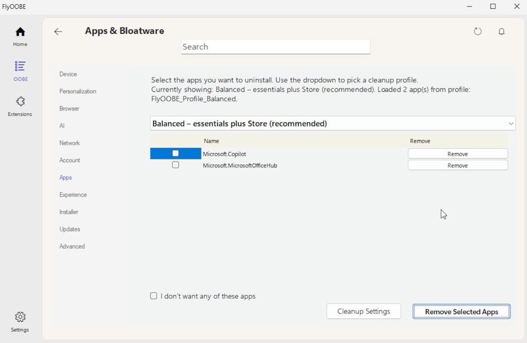
Task: Switch to the Network section
Action: pos(69,143)
